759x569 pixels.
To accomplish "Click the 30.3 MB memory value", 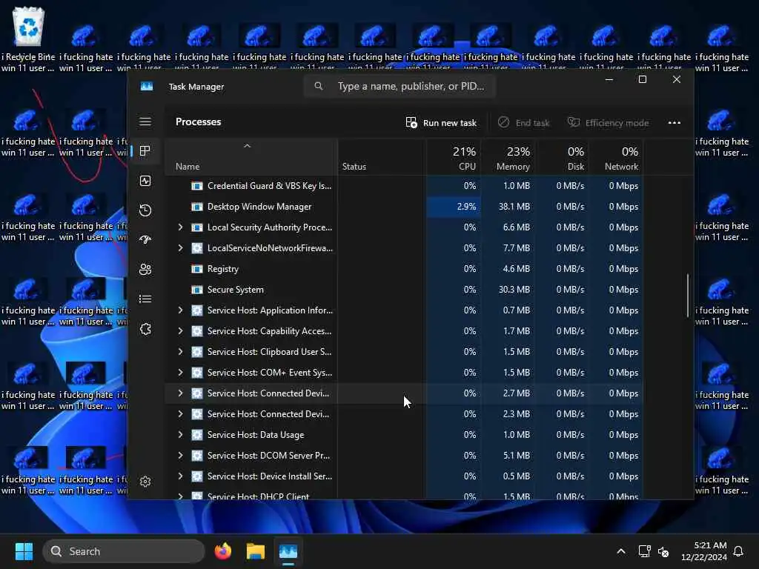I will [514, 290].
